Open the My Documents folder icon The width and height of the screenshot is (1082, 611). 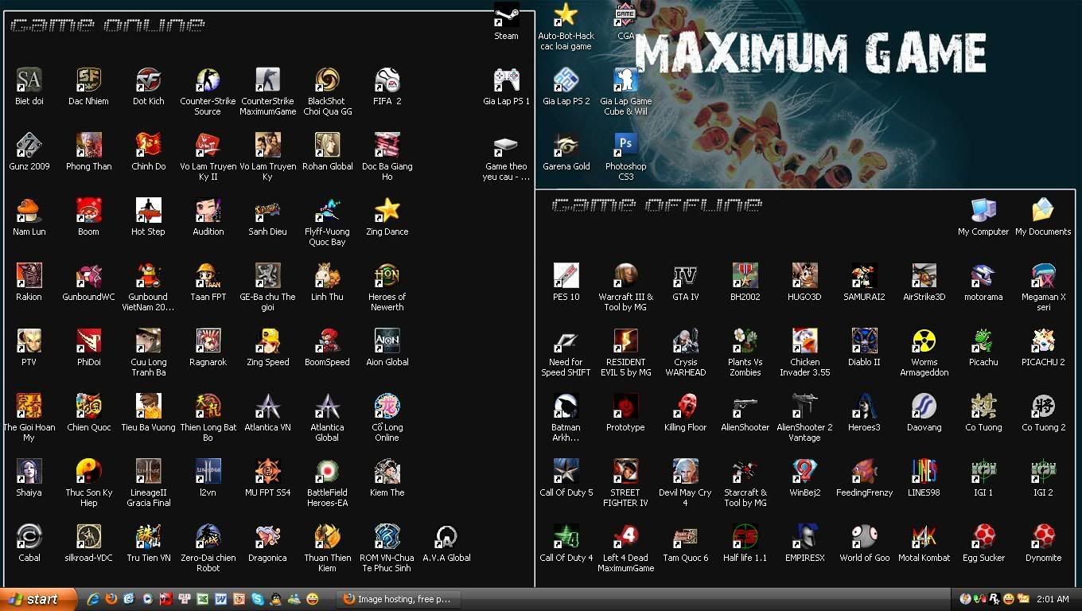coord(1043,211)
